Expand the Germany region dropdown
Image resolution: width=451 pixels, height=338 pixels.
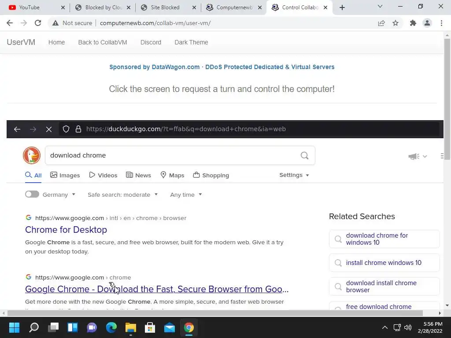click(x=59, y=195)
